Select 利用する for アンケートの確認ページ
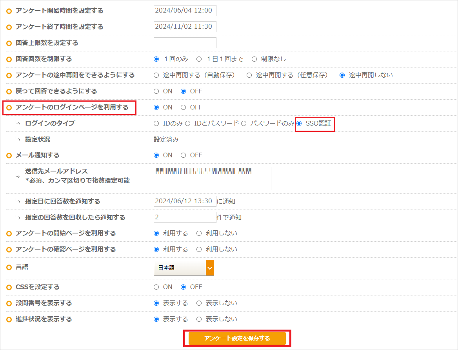This screenshot has height=350, width=458. click(156, 250)
